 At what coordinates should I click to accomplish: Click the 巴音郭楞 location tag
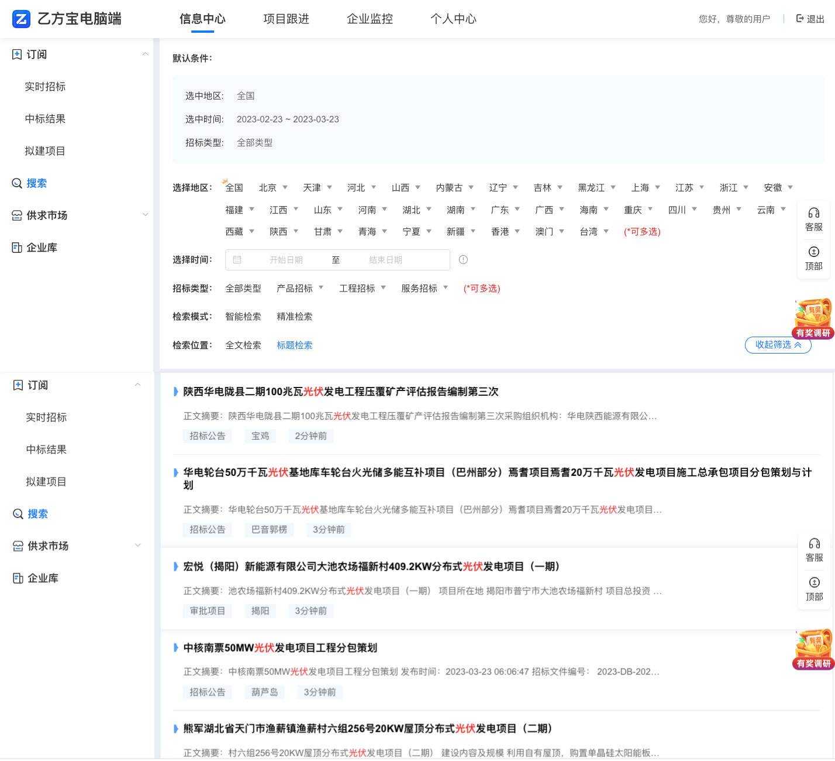[x=269, y=530]
